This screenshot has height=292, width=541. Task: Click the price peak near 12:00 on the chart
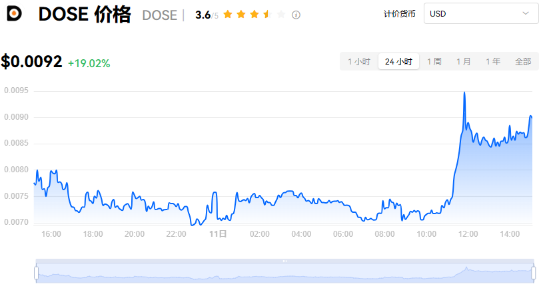464,93
